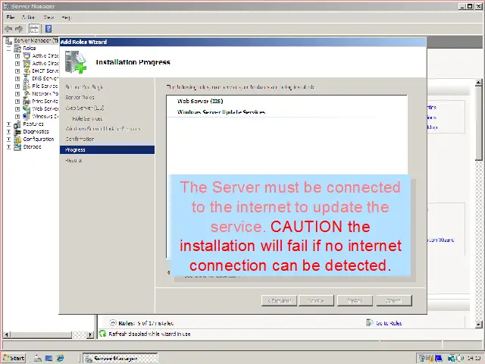Select Progress step in wizard sidebar
Image resolution: width=485 pixels, height=364 pixels.
tap(107, 150)
